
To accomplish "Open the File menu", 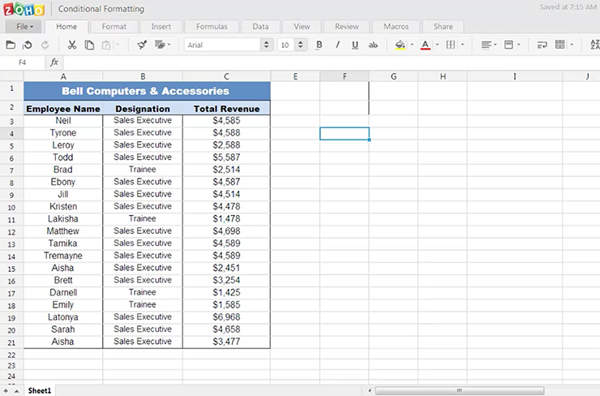I will (x=23, y=26).
